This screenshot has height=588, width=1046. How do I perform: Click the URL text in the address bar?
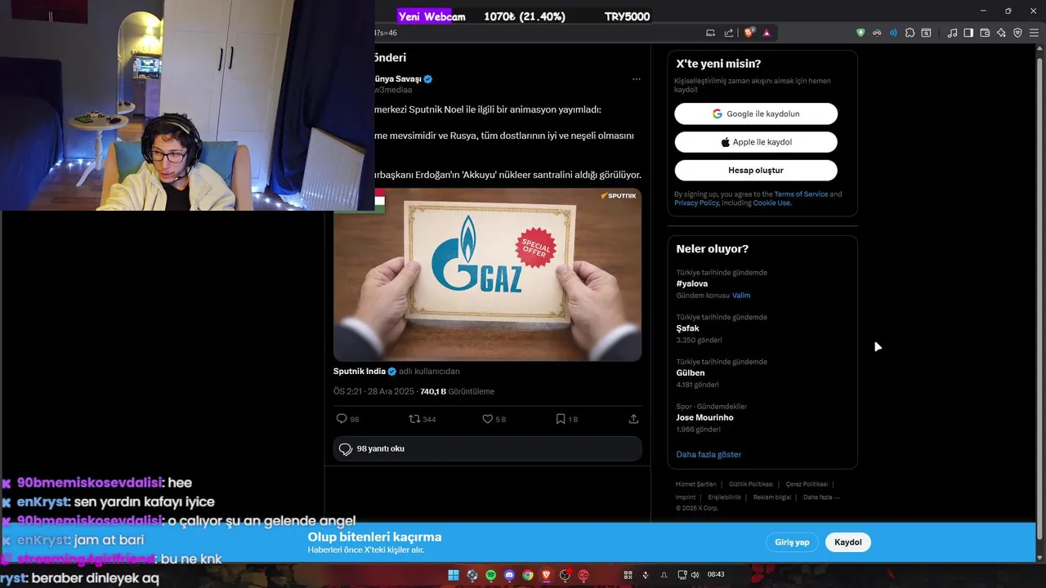[386, 33]
